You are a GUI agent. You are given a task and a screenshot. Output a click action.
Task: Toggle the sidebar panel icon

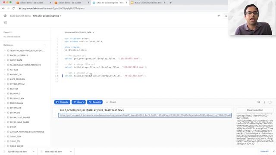pos(5,23)
